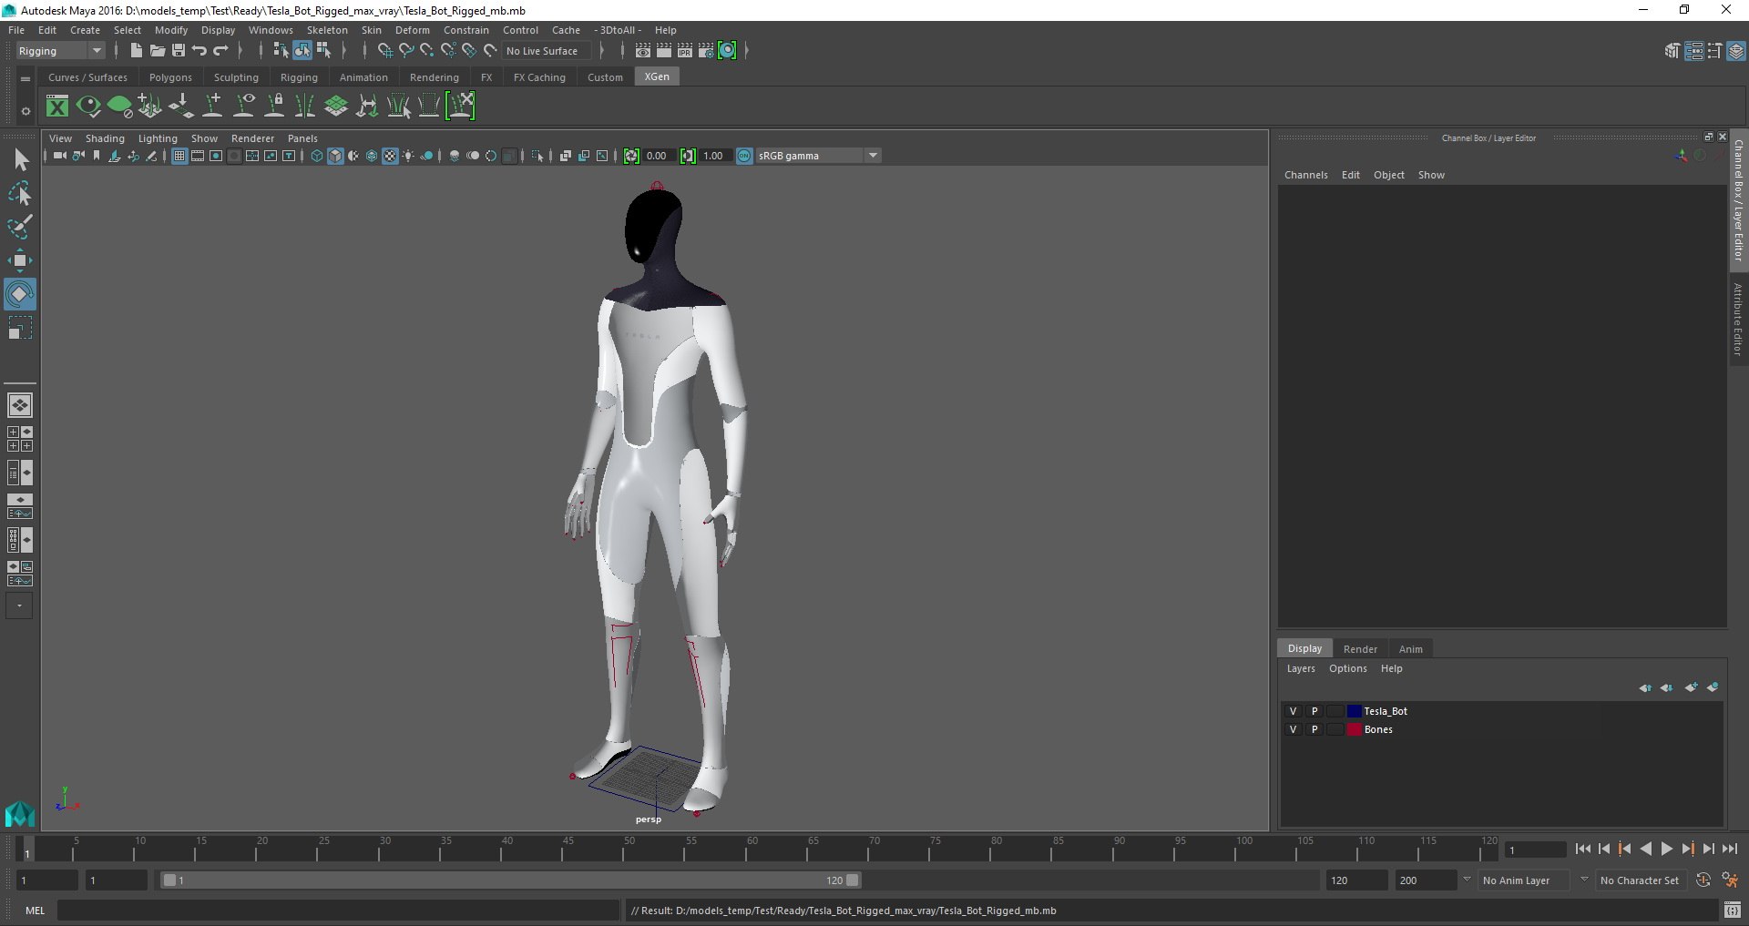Image resolution: width=1749 pixels, height=926 pixels.
Task: Select the arrow Select tool
Action: [x=20, y=160]
